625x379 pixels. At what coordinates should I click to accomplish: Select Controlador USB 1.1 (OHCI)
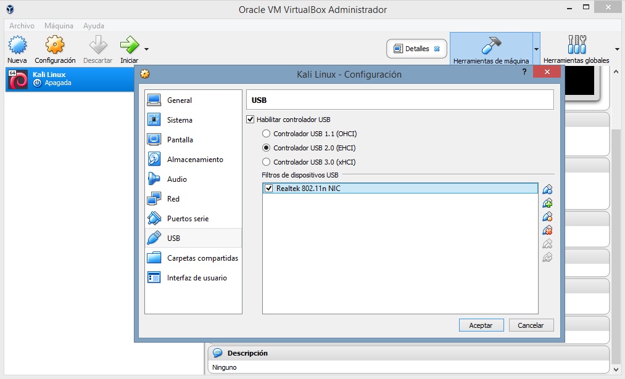[266, 133]
